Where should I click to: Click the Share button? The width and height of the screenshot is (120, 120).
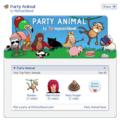tap(107, 7)
